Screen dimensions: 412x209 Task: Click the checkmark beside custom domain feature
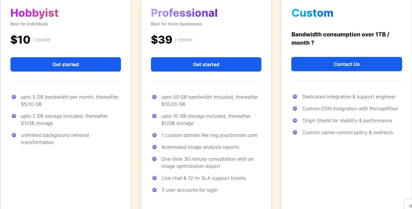tap(154, 135)
